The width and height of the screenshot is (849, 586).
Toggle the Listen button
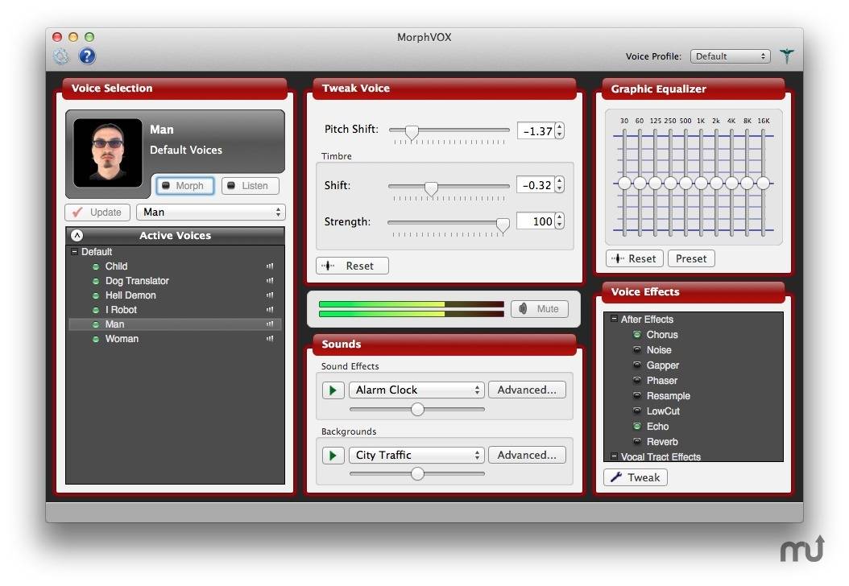pyautogui.click(x=250, y=186)
